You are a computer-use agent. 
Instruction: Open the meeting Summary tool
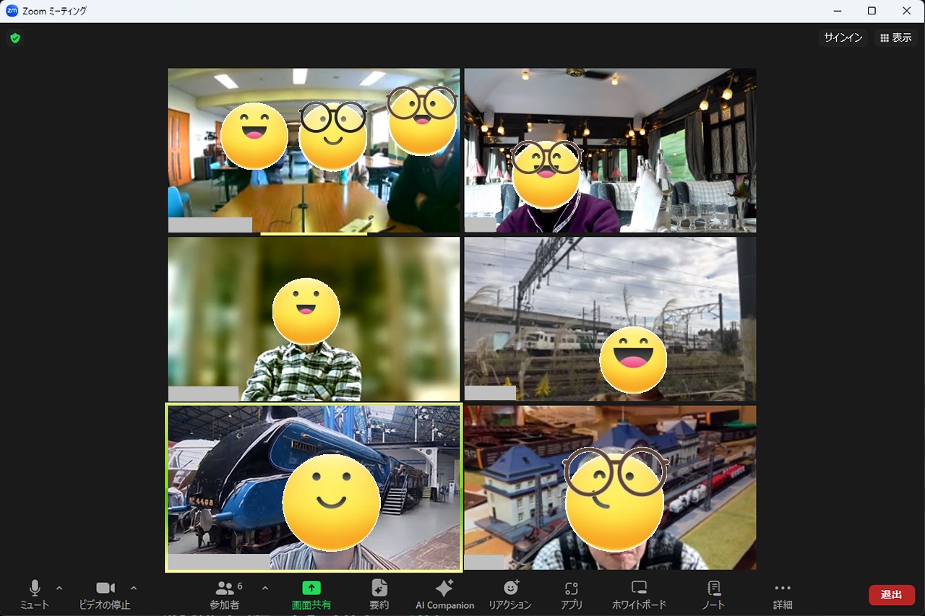[x=379, y=594]
